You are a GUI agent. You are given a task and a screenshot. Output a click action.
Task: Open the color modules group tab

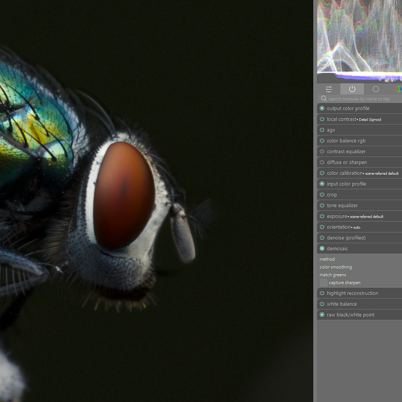coord(398,89)
